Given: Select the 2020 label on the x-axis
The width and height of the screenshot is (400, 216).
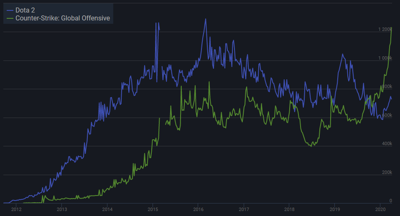Looking at the screenshot, I should pos(380,209).
